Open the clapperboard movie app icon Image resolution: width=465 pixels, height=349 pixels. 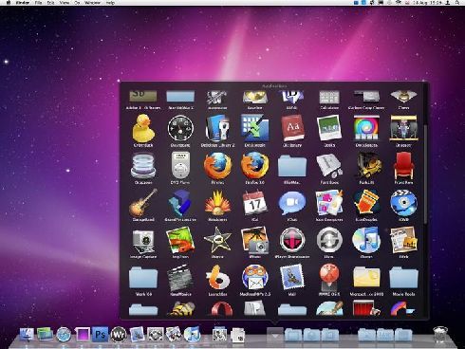(x=180, y=277)
